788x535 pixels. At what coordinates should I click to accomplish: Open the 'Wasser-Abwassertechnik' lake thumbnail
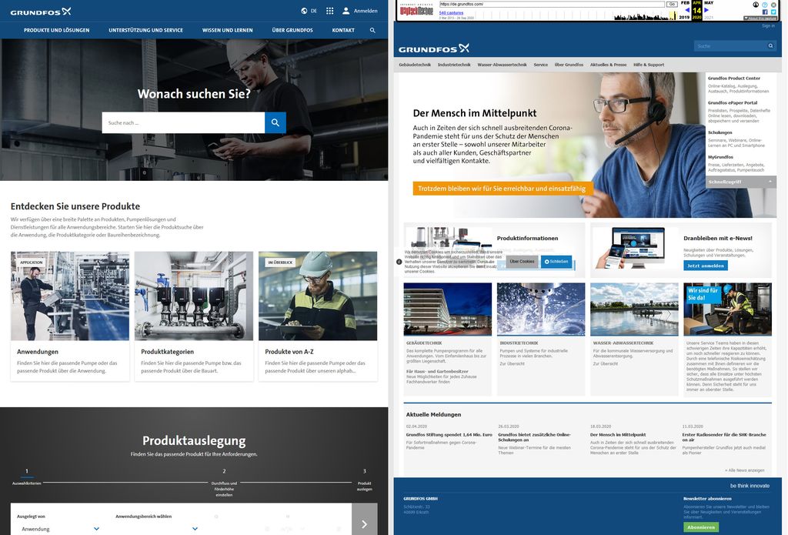click(634, 309)
